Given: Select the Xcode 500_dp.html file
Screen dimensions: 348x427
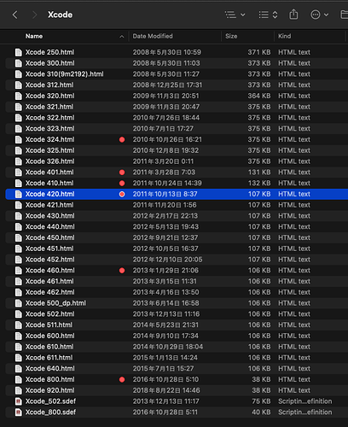Looking at the screenshot, I should (177, 303).
